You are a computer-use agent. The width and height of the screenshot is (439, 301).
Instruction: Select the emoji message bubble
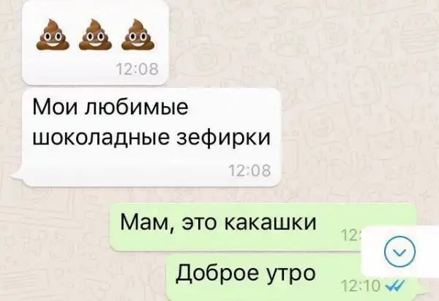tap(95, 42)
